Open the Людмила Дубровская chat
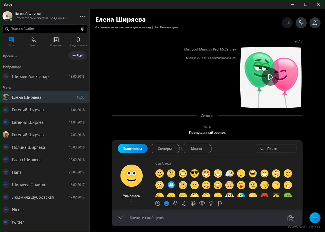 pyautogui.click(x=45, y=197)
